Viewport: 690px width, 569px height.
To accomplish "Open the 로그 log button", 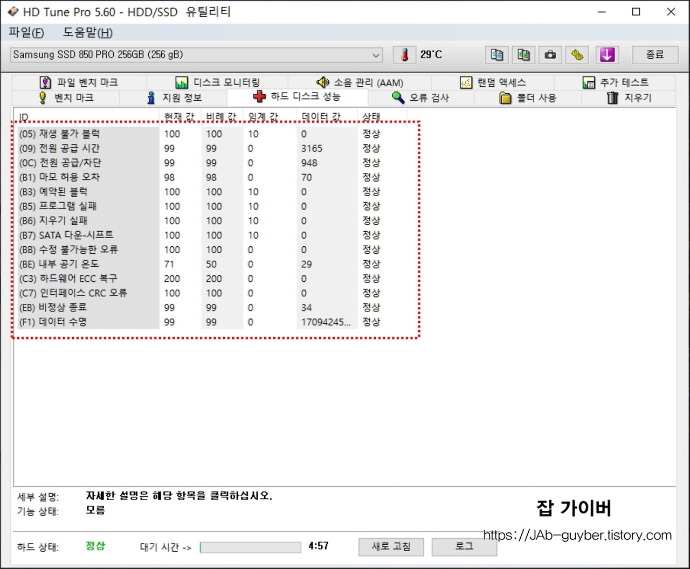I will click(464, 546).
